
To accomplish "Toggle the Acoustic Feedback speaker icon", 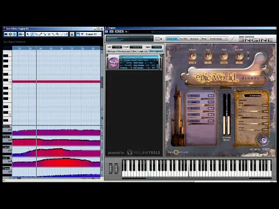I will click(x=10, y=34).
